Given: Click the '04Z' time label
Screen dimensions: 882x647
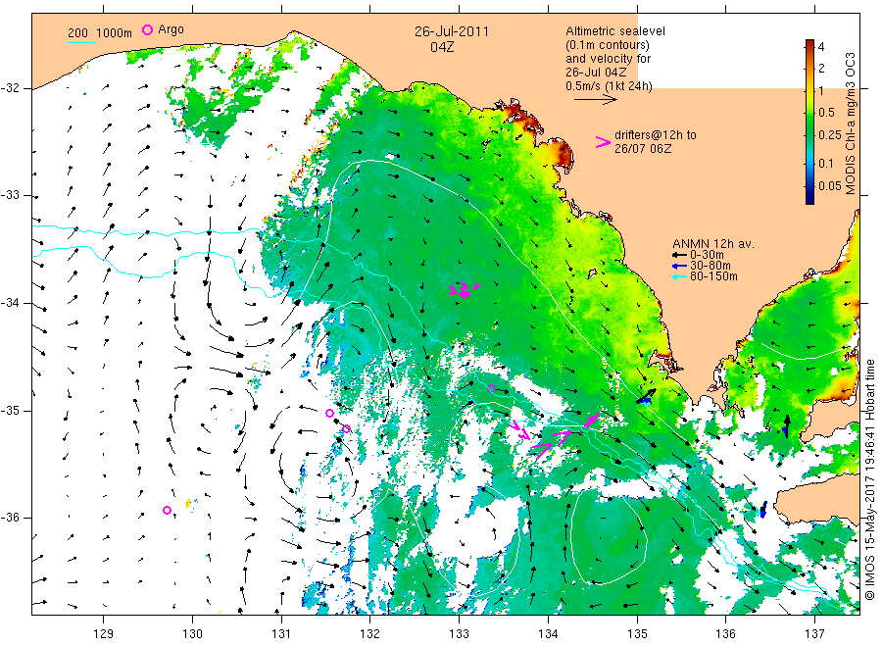Looking at the screenshot, I should (x=442, y=47).
